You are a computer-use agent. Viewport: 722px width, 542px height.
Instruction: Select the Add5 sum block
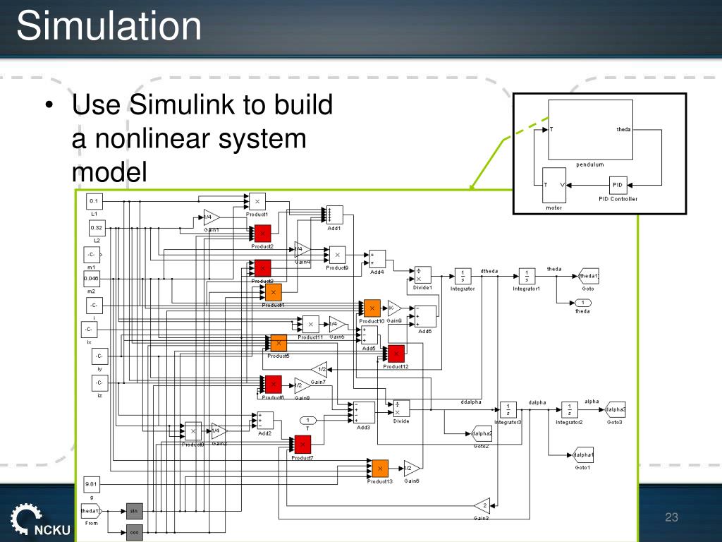point(369,335)
